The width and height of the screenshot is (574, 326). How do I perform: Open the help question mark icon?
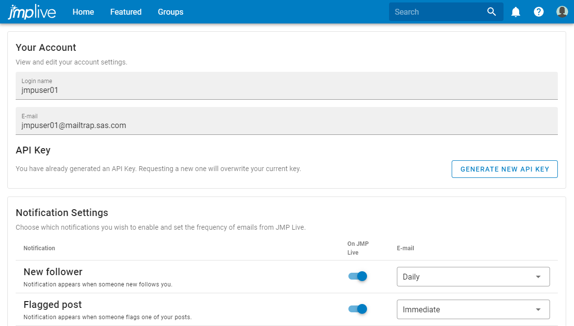539,11
